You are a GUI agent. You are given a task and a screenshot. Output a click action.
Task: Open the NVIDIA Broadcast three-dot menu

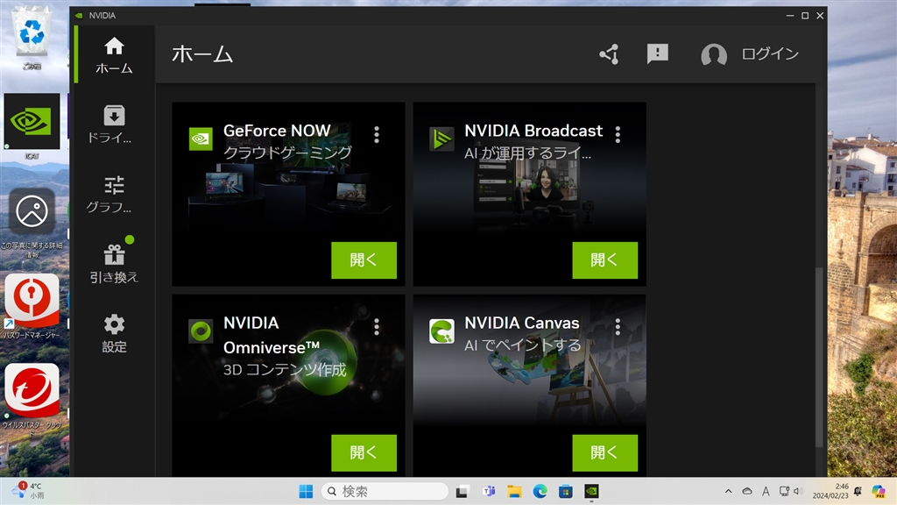point(618,134)
